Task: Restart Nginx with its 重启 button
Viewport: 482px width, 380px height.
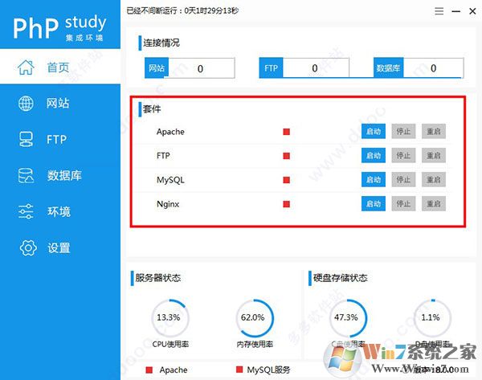Action: (434, 203)
